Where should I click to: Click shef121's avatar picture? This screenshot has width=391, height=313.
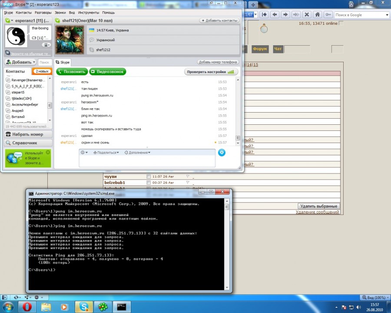70,40
